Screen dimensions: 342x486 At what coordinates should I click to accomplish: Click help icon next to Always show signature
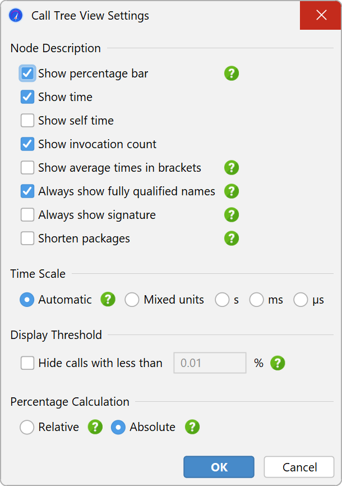click(232, 215)
